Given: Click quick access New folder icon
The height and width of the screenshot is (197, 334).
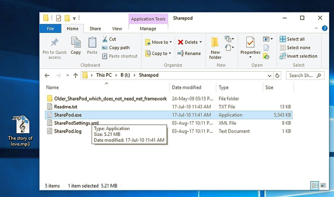Looking at the screenshot, I should pyautogui.click(x=67, y=18).
